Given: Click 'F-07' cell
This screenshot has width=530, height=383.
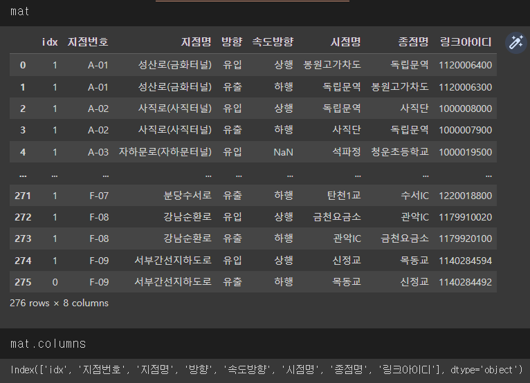Looking at the screenshot, I should (99, 196).
